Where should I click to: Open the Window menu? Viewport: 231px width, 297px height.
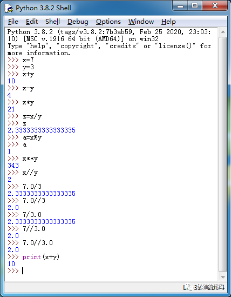141,22
